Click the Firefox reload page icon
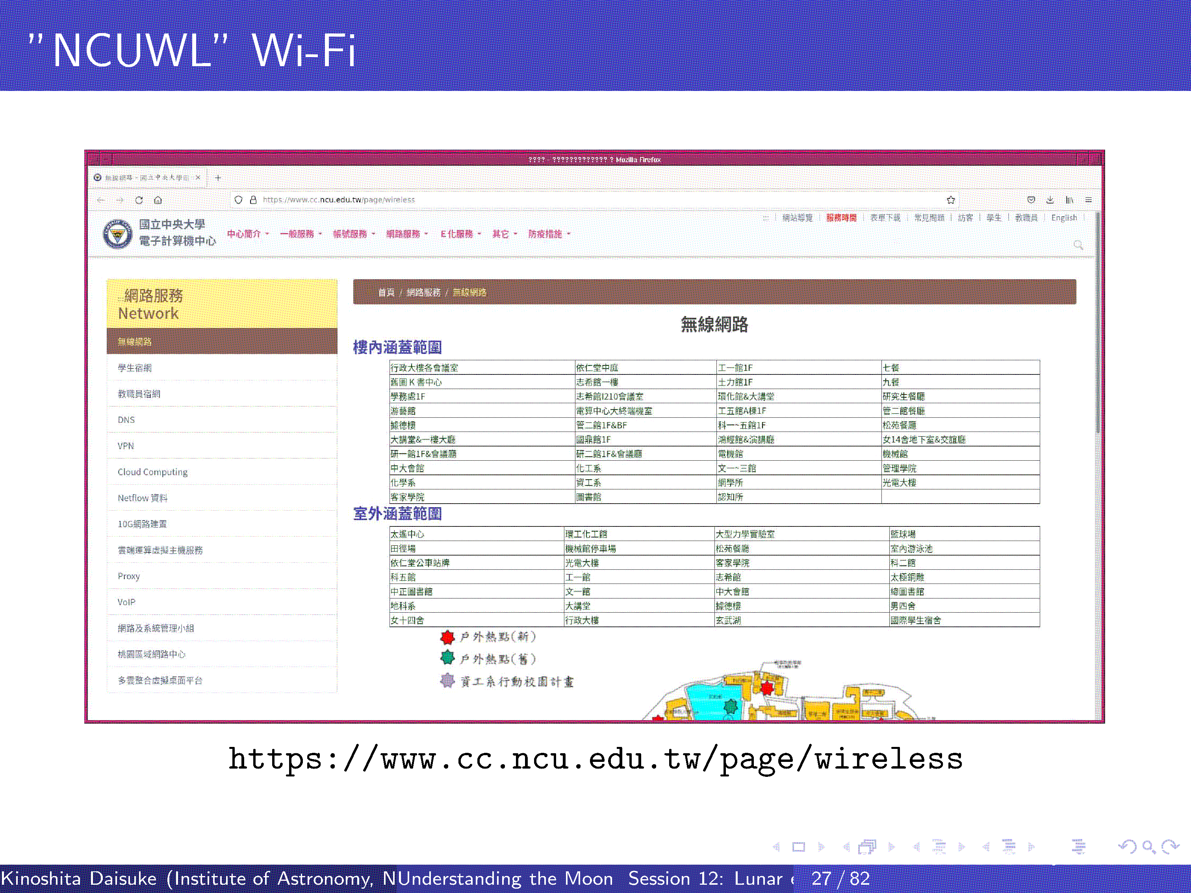Screen dimensions: 1191x893 point(139,200)
